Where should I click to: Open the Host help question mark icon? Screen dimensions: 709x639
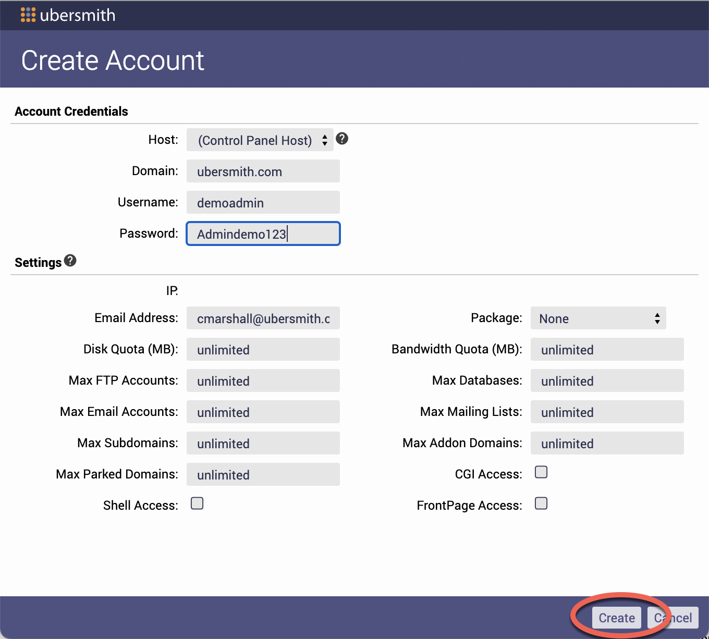[x=342, y=139]
